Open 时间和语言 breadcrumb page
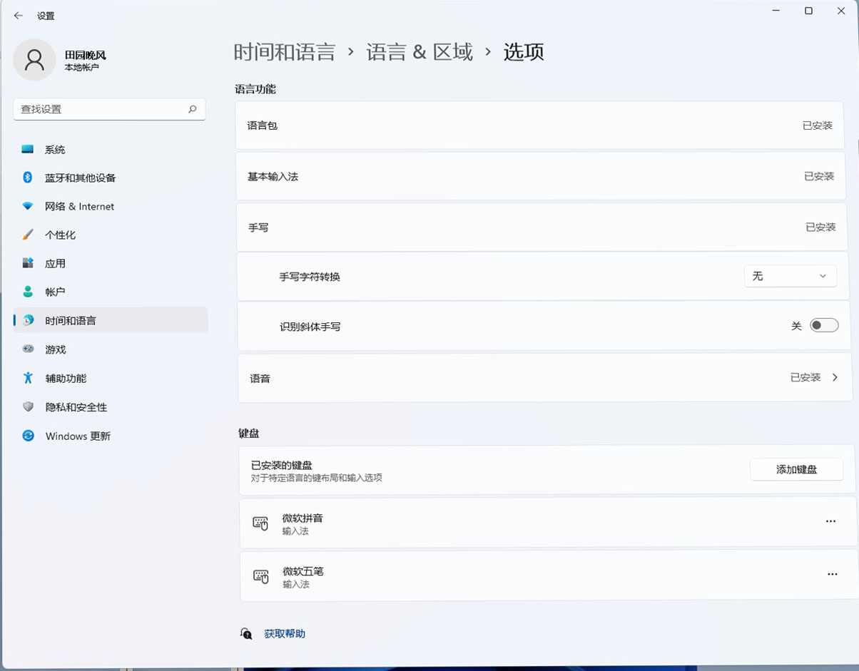 click(x=285, y=51)
